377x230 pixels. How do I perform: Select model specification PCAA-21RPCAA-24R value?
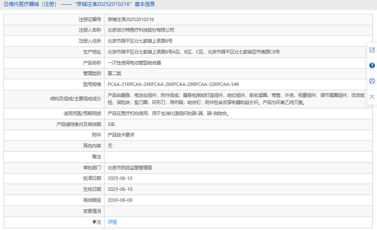click(173, 84)
